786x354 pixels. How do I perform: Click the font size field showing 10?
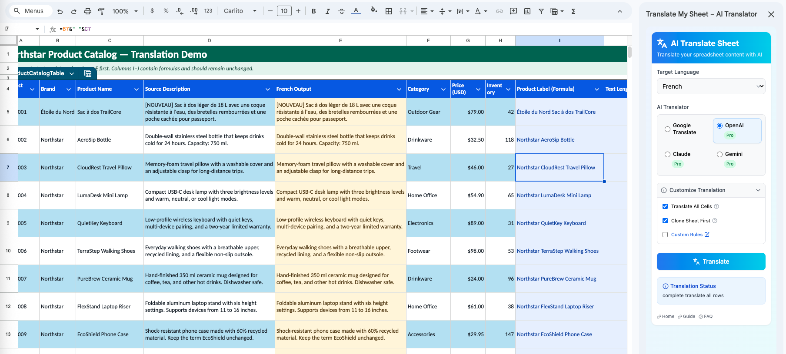[x=284, y=11]
